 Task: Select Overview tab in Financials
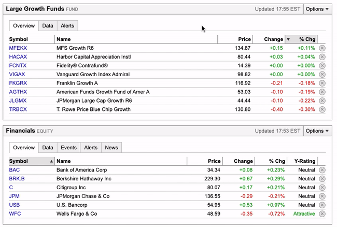pos(24,148)
